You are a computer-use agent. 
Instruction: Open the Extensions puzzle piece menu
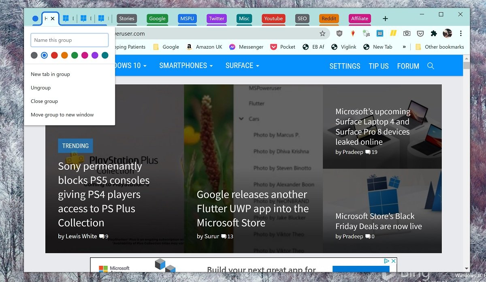434,34
